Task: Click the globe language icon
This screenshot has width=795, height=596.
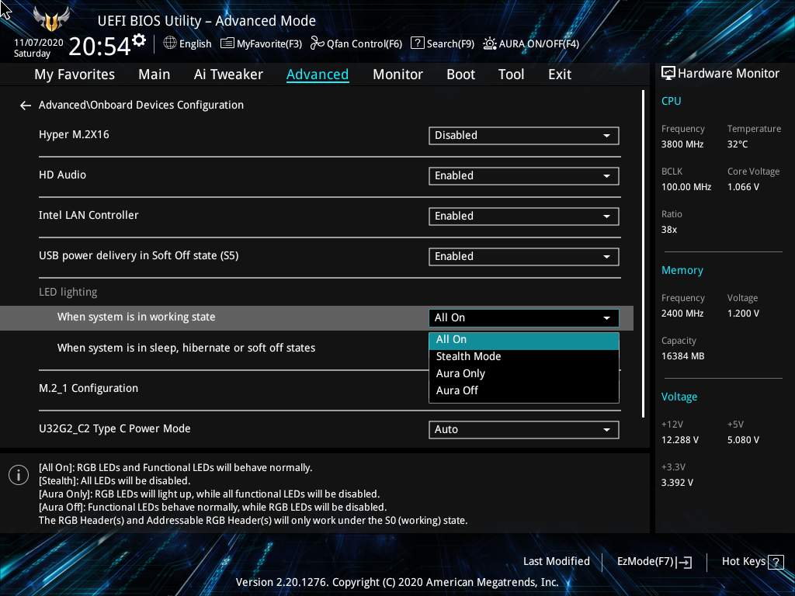Action: (x=170, y=43)
